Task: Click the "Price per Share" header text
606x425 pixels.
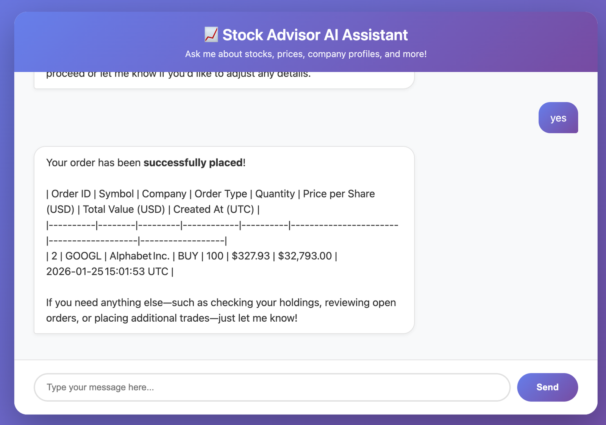Action: pos(339,194)
